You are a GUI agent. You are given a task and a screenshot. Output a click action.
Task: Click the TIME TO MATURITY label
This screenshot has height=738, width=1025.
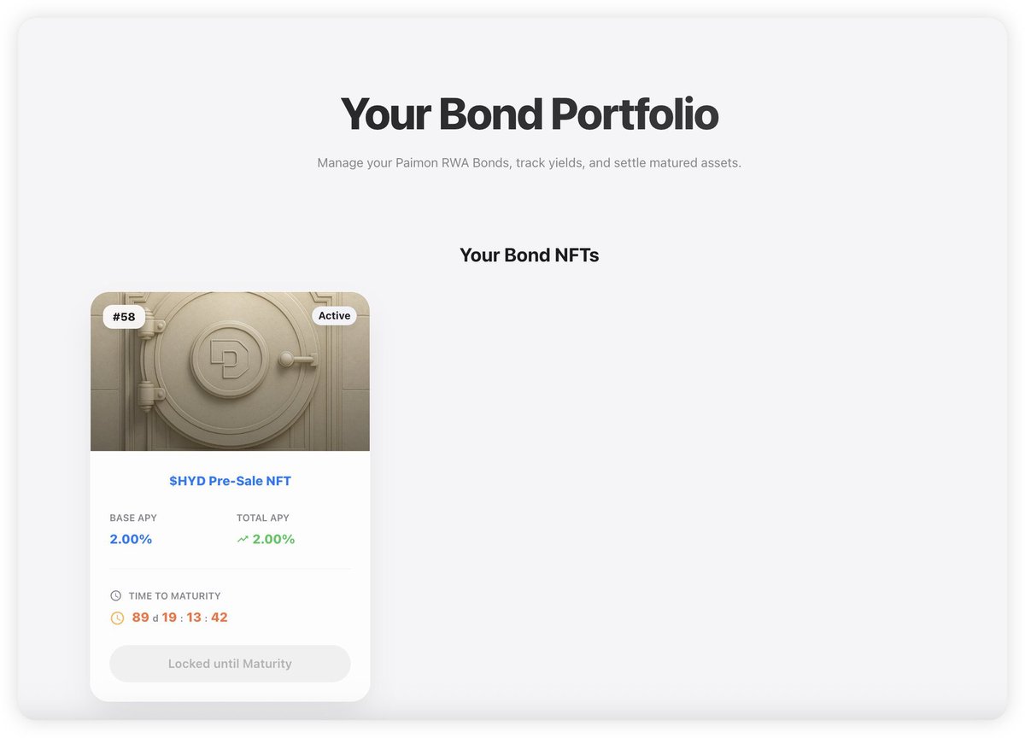174,596
